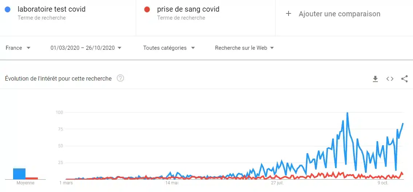Viewport: 413px width, 192px height.
Task: Click the 27 juil. axis date label
Action: click(277, 183)
